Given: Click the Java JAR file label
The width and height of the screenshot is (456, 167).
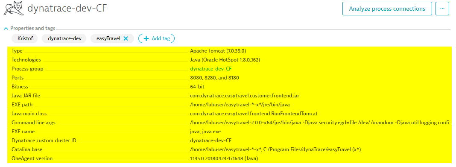Looking at the screenshot, I should 26,96.
